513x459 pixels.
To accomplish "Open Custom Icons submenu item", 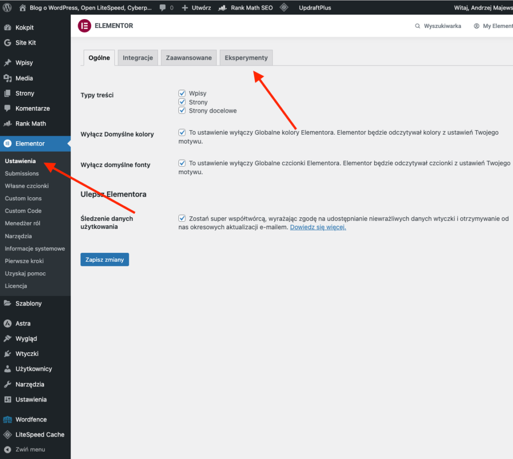I will pos(23,198).
